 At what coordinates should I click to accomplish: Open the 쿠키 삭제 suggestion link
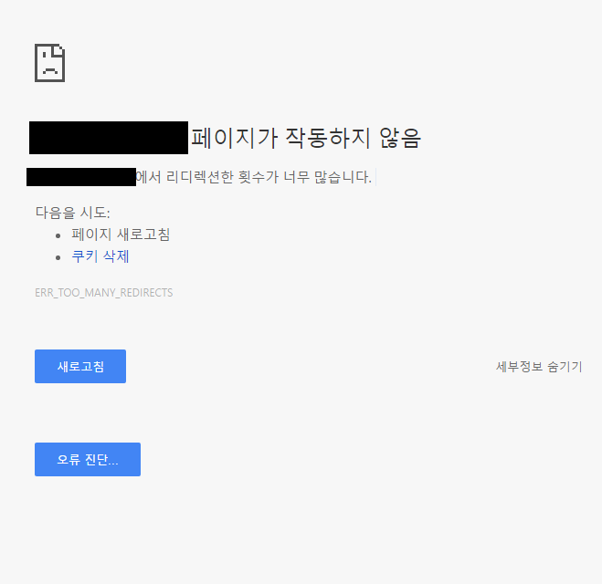(100, 256)
